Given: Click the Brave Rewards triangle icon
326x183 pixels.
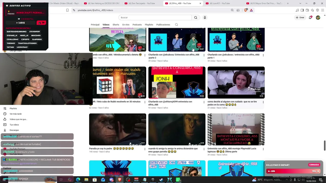Looking at the screenshot, I should coord(251,10).
